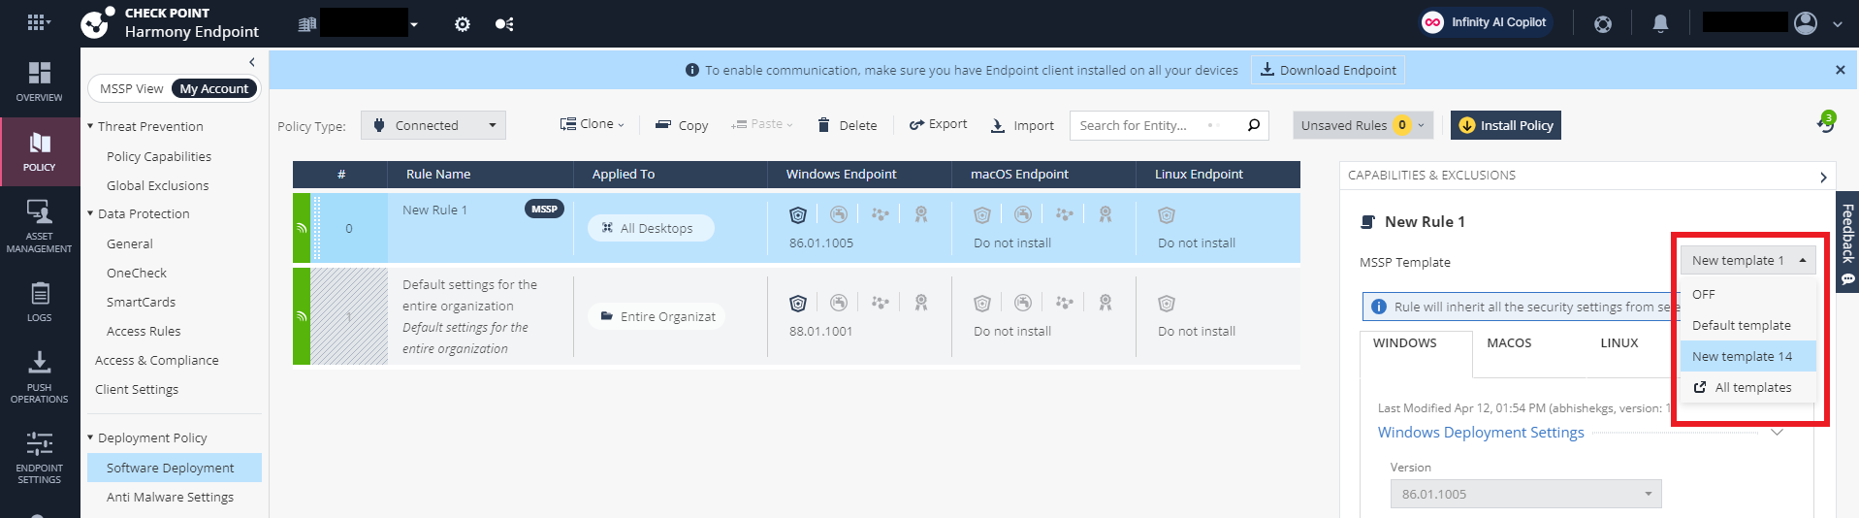Open Anti Malware Settings

coord(171,497)
